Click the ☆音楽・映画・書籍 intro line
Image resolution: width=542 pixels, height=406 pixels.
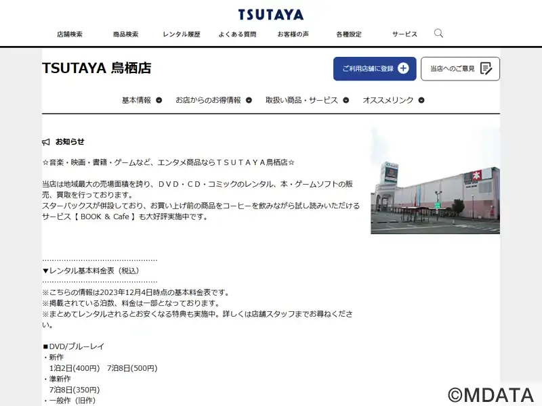point(168,162)
